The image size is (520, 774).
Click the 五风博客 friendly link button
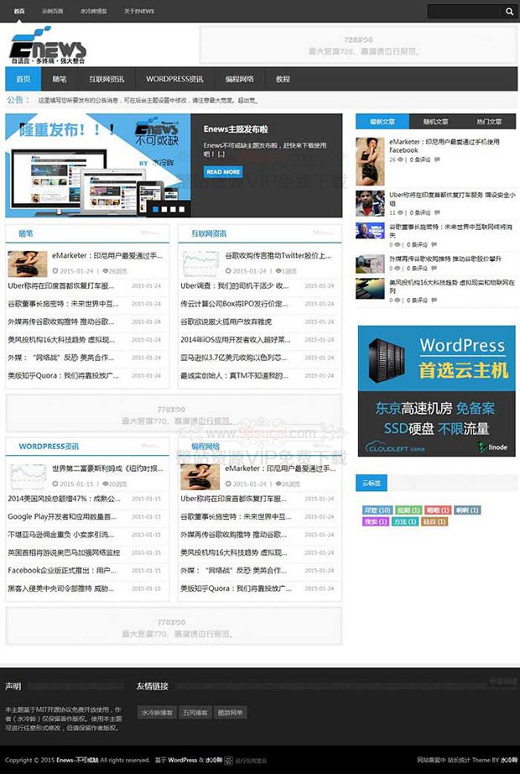click(x=195, y=713)
